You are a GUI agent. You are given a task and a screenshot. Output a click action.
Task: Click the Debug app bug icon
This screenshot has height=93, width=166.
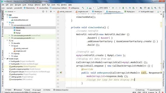pos(123,8)
